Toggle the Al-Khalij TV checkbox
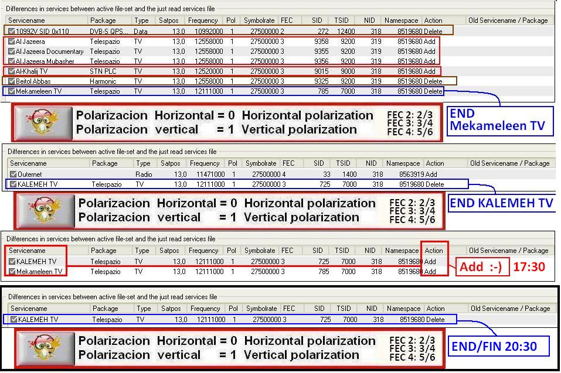 coord(12,71)
